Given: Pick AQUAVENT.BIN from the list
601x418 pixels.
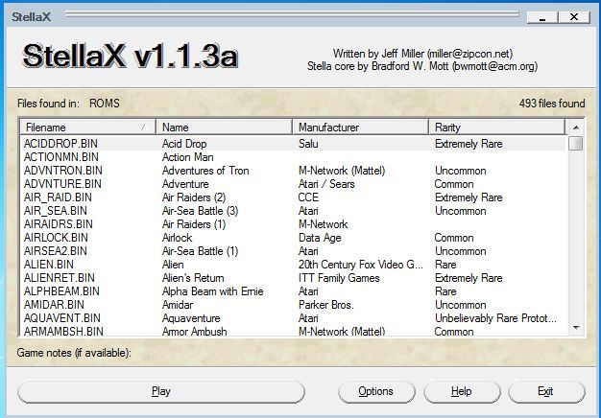Looking at the screenshot, I should (62, 318).
